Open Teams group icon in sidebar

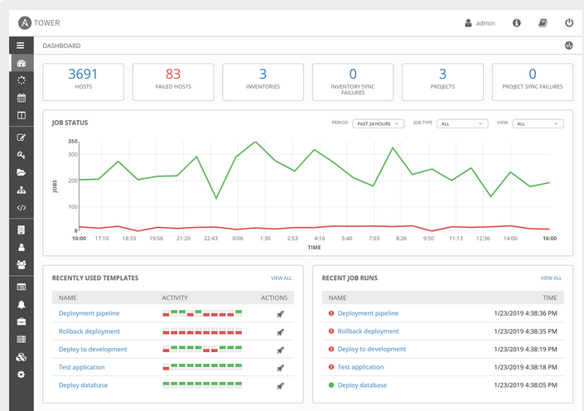tap(22, 265)
